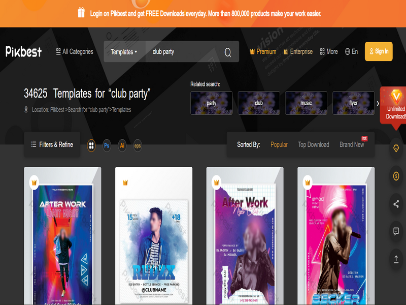406x305 pixels.
Task: Open the More menu
Action: 329,52
